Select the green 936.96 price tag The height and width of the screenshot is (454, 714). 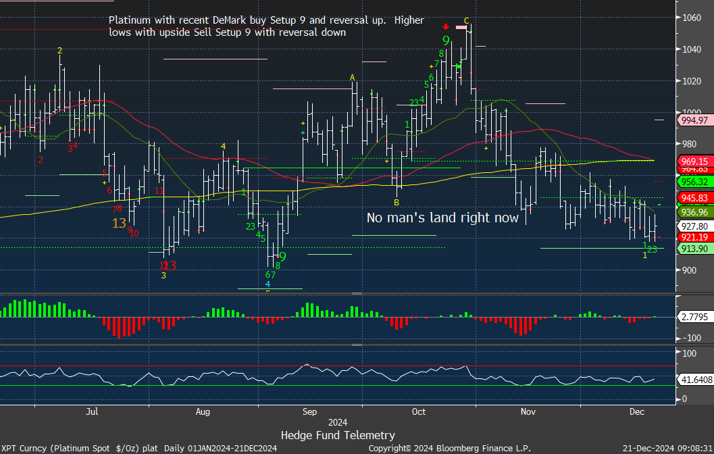[x=694, y=212]
